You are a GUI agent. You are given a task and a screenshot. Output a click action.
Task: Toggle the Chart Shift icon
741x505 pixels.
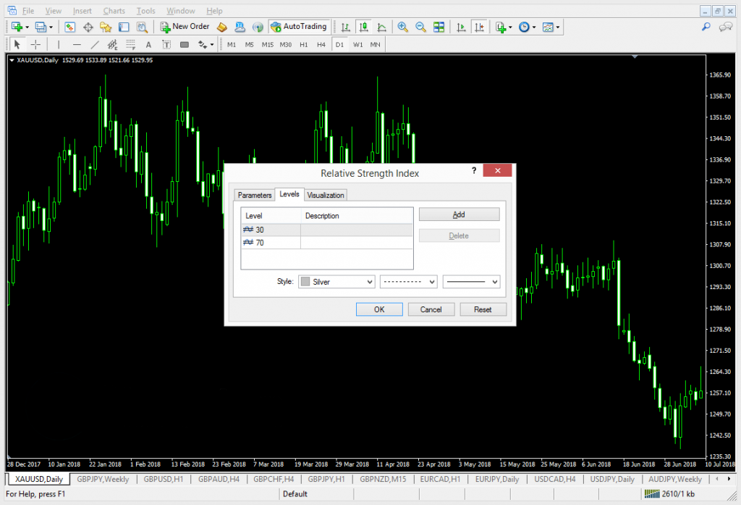tap(479, 27)
